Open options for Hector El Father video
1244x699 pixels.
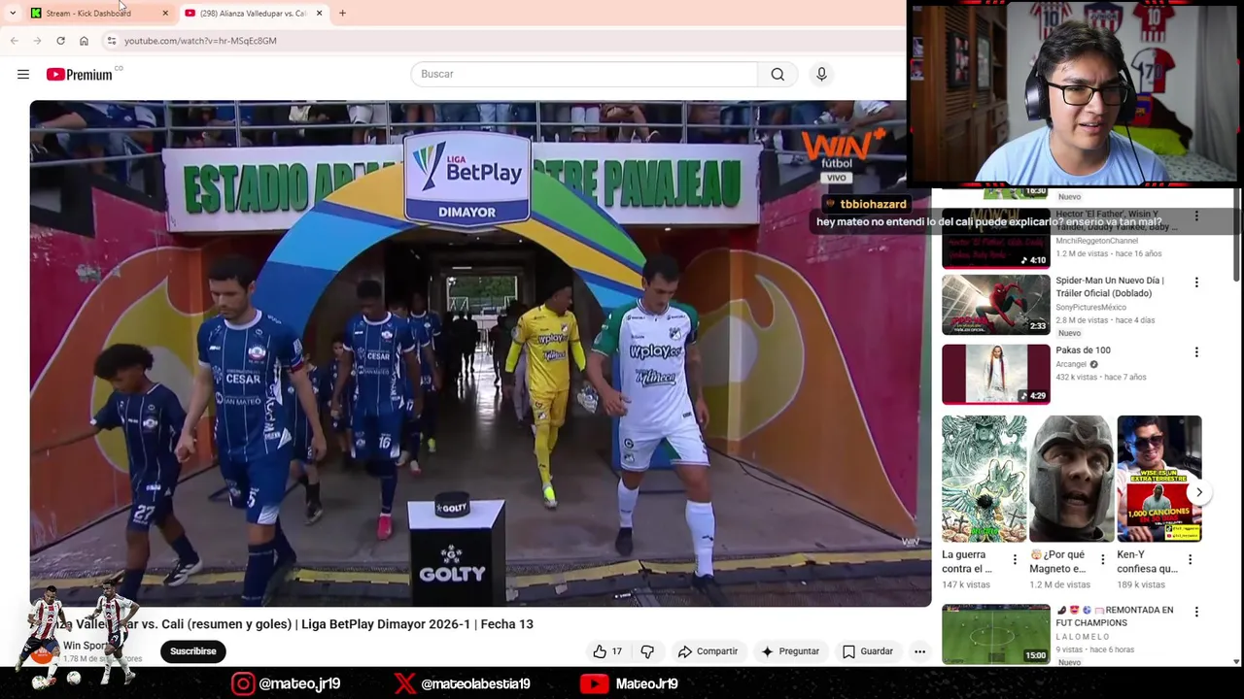tap(1196, 216)
